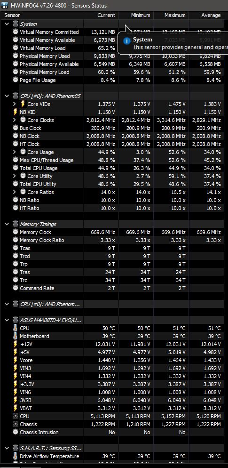Click the fan icon next to Chassis RPM
The image size is (228, 468).
point(16,424)
